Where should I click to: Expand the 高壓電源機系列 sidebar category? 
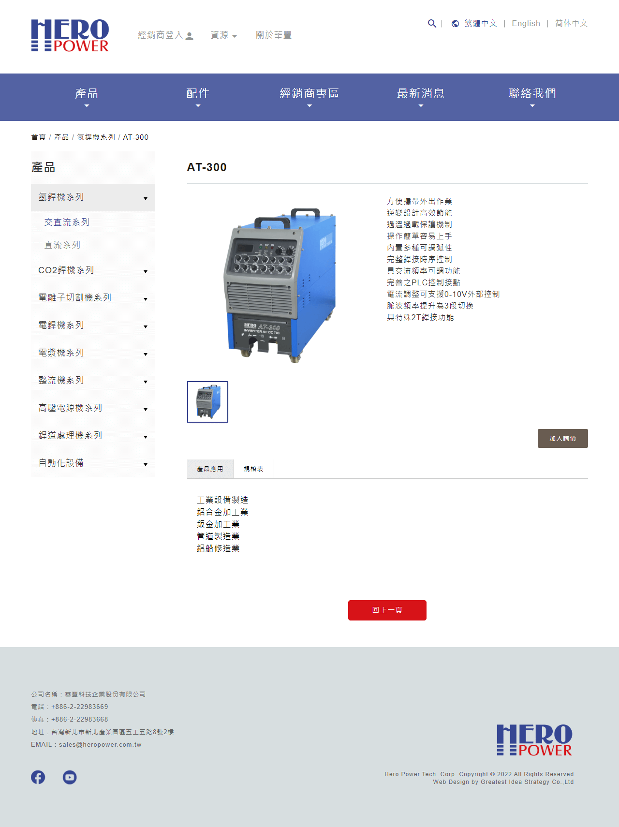[x=93, y=408]
